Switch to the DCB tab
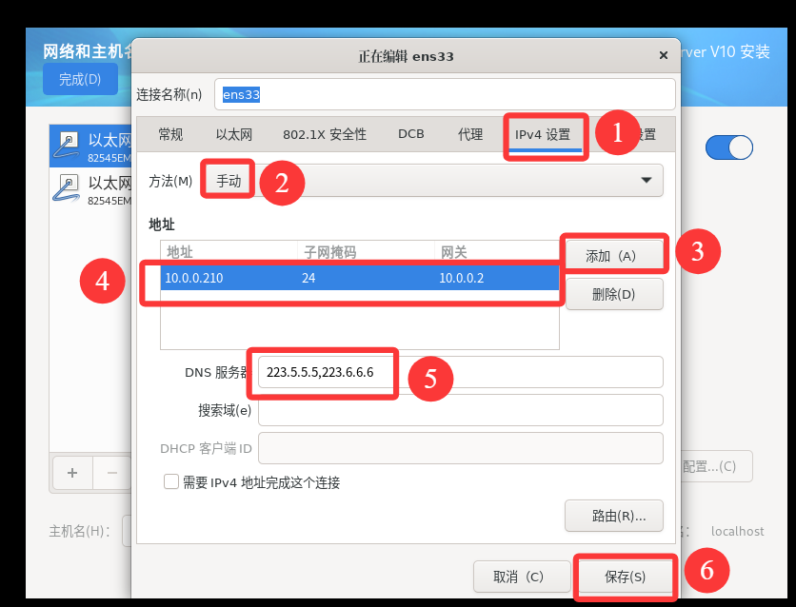 411,135
